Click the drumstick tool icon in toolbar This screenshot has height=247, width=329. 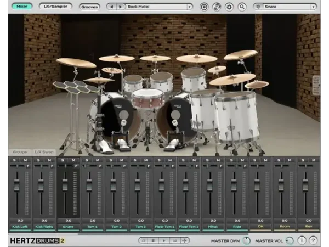point(217,7)
